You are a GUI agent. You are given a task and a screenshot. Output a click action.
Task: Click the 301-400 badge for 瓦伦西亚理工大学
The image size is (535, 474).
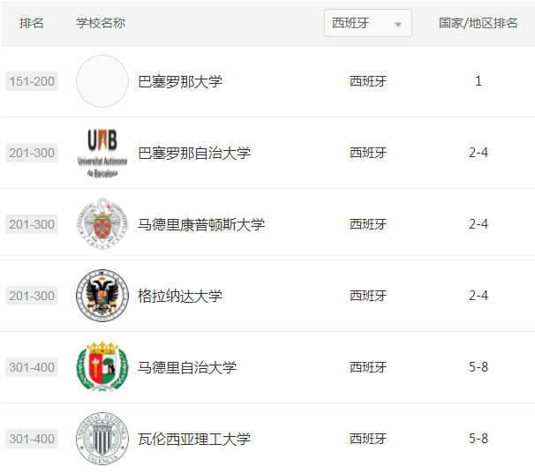coord(32,439)
